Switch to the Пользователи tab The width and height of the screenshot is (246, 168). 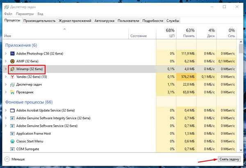point(128,21)
